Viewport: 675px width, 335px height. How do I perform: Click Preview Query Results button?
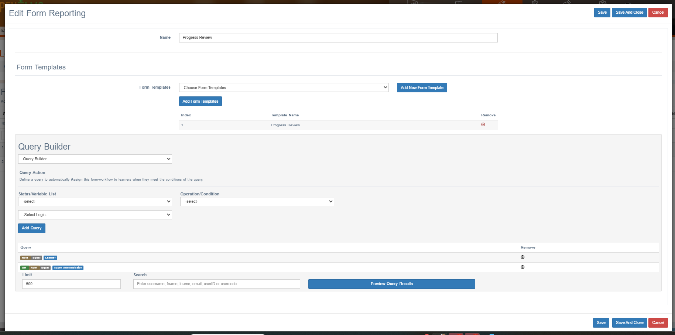pyautogui.click(x=391, y=284)
